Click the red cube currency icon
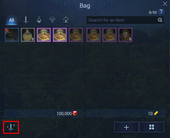Viewport: 170px width, 138px height. tap(75, 113)
